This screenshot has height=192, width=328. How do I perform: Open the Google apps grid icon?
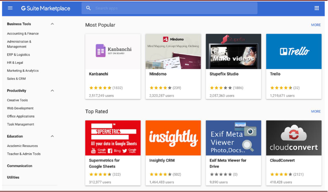316,8
